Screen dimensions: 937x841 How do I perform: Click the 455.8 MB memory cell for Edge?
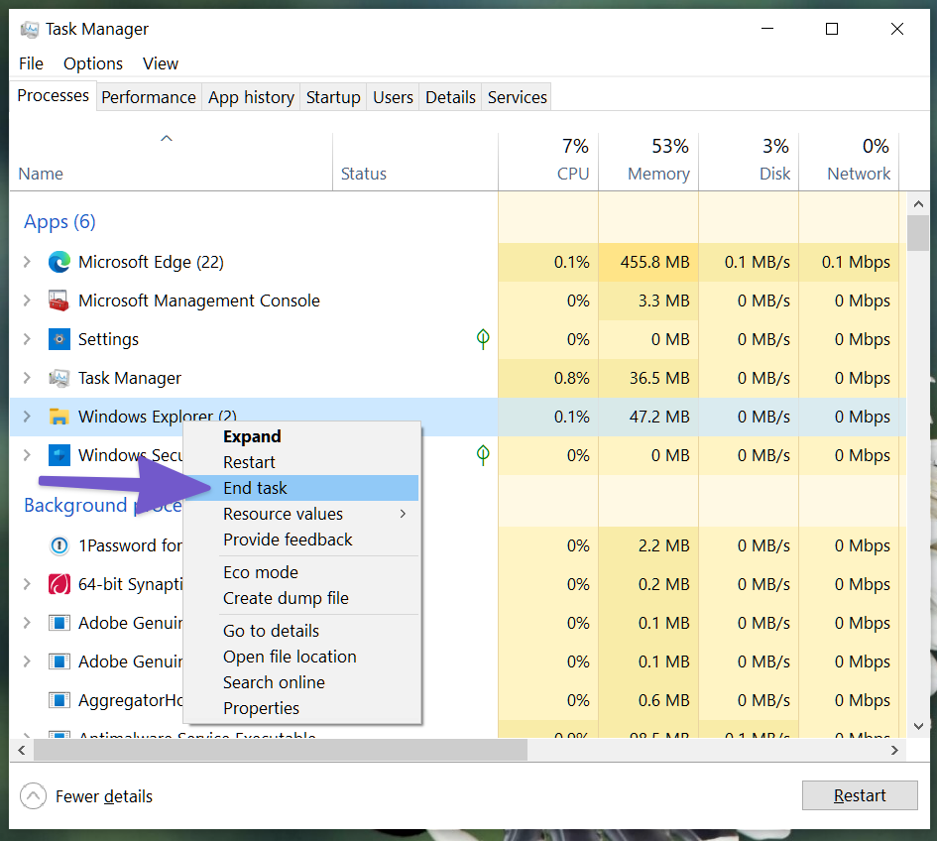648,262
